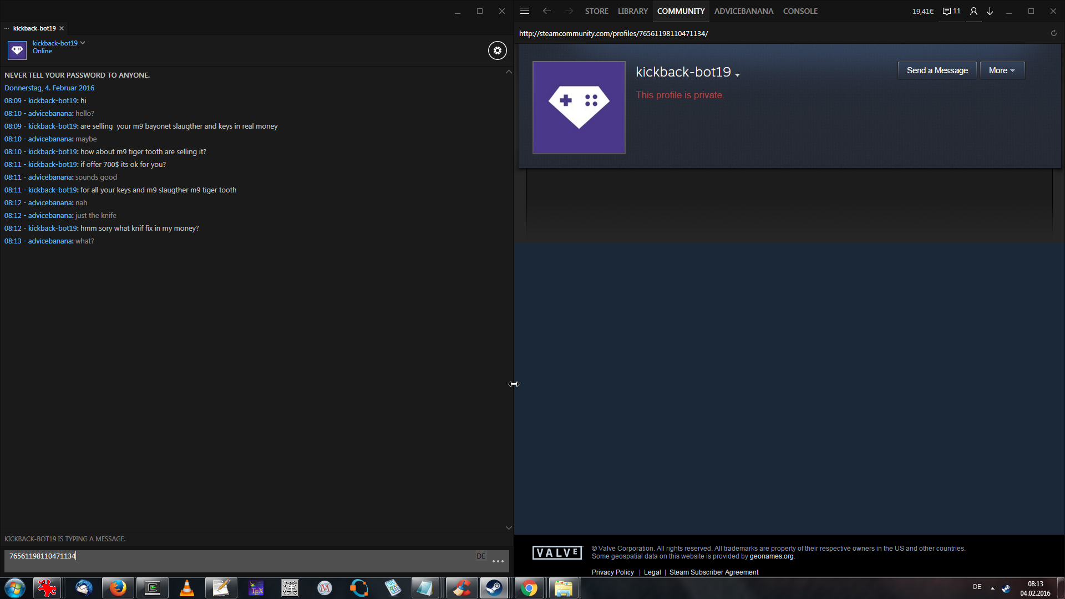Click the chat message input field

(x=239, y=556)
